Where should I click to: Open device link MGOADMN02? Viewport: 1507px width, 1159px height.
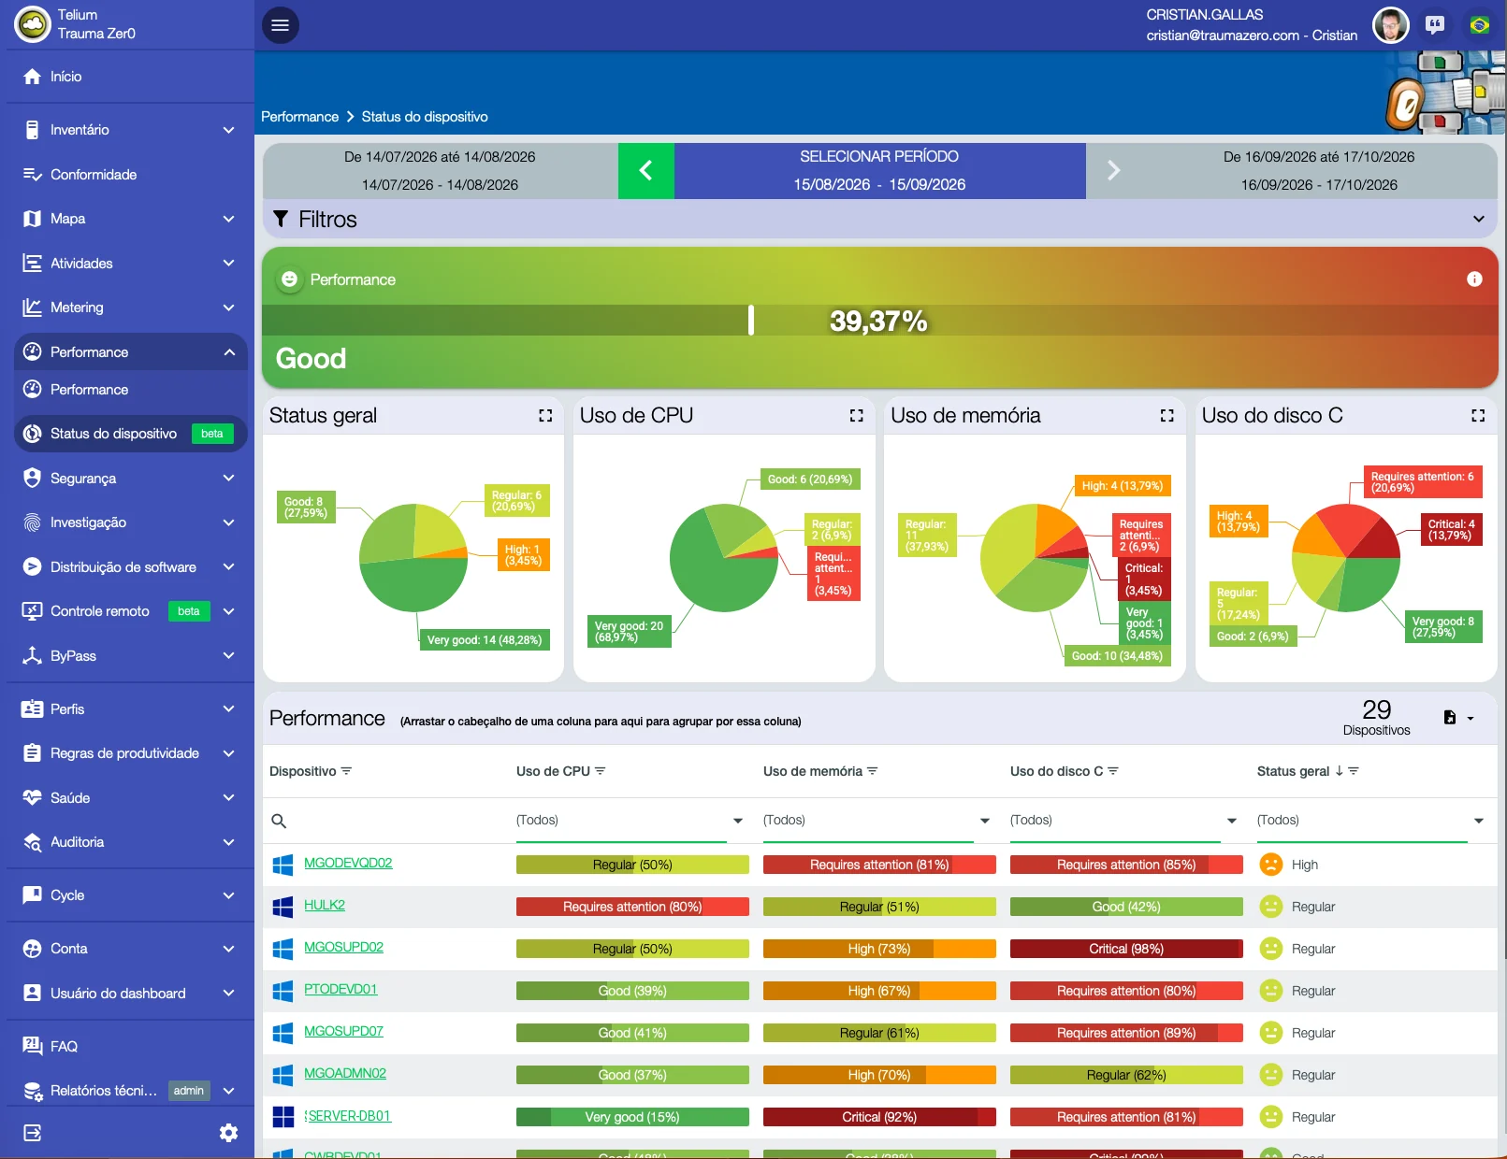point(345,1073)
